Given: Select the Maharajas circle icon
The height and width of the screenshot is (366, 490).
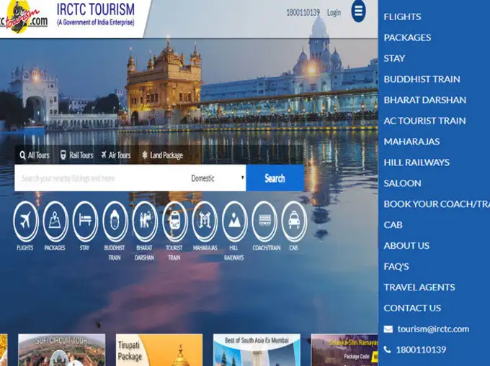Looking at the screenshot, I should point(205,220).
